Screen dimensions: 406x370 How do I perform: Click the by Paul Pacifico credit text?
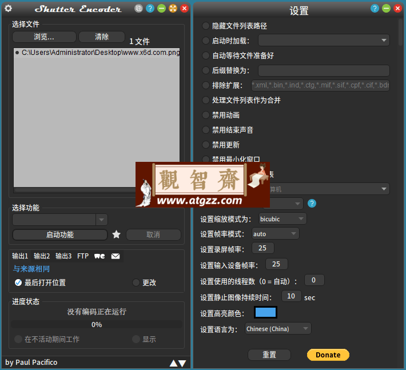pyautogui.click(x=31, y=362)
